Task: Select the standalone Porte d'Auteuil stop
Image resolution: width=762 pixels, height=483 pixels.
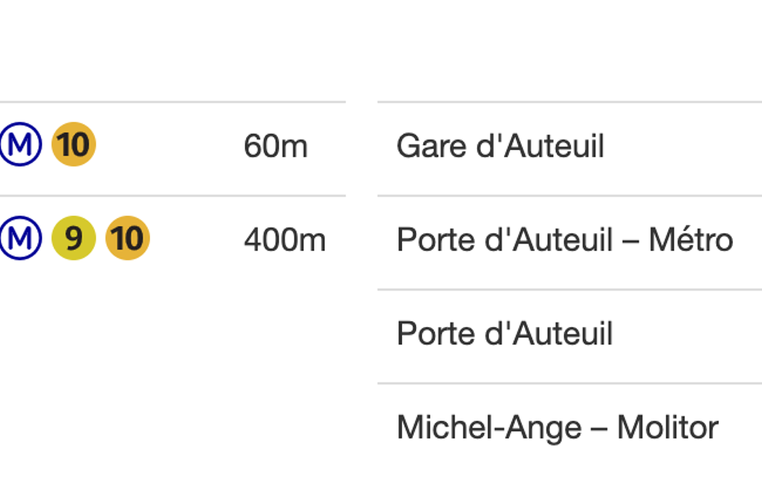Action: [x=504, y=334]
